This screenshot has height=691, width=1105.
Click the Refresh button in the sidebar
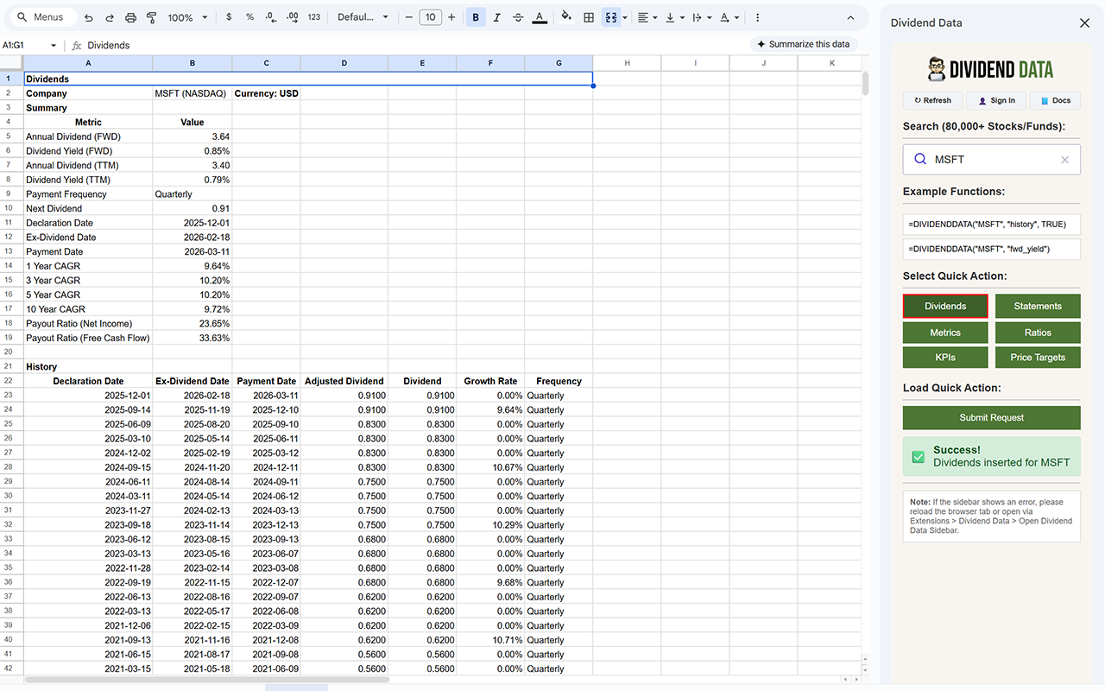[x=932, y=100]
